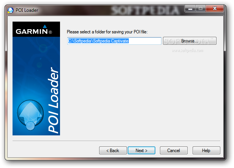Click the POI Loader title bar icon
Image resolution: width=234 pixels, height=168 pixels.
[x=11, y=10]
